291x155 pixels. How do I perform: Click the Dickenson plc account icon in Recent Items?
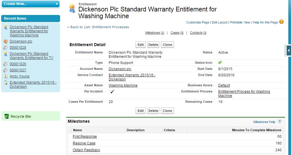[6, 41]
